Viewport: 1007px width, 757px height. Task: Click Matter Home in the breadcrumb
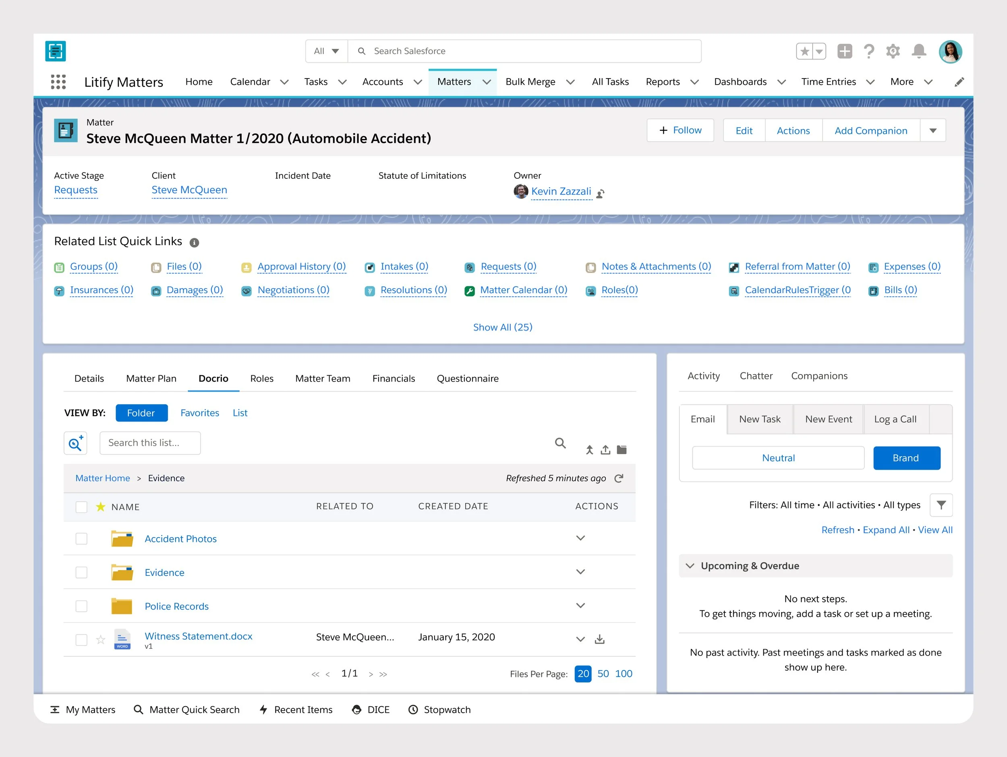click(102, 478)
